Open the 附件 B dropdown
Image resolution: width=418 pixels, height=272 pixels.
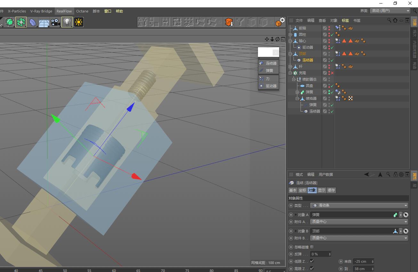(x=359, y=238)
